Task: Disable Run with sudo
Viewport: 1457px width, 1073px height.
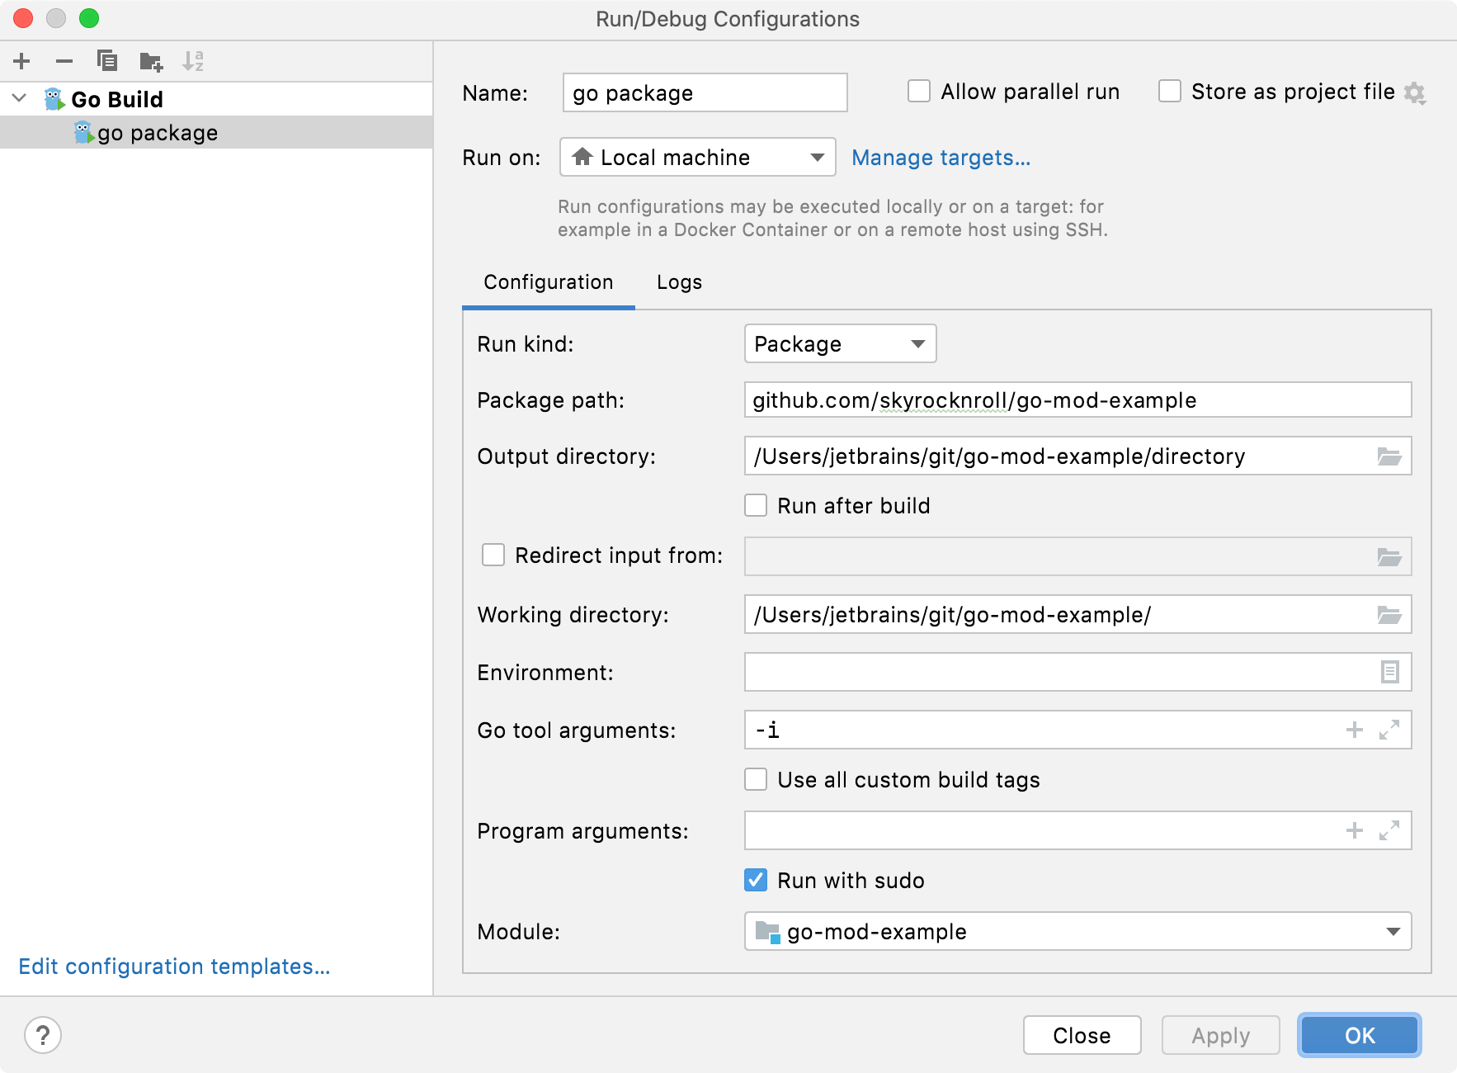Action: [756, 880]
